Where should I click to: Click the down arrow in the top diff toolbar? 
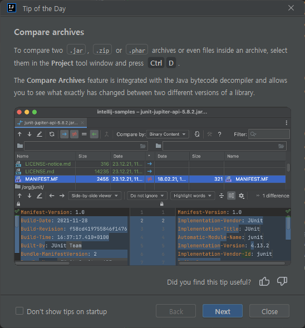coord(29,135)
